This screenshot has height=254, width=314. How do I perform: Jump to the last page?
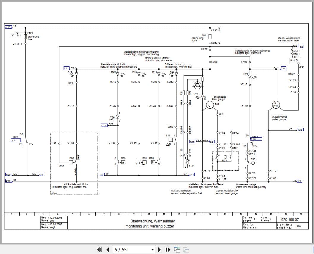[x=168, y=250]
